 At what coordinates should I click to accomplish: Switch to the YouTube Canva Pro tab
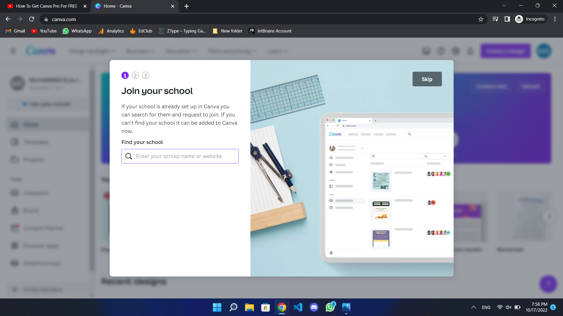coord(45,6)
